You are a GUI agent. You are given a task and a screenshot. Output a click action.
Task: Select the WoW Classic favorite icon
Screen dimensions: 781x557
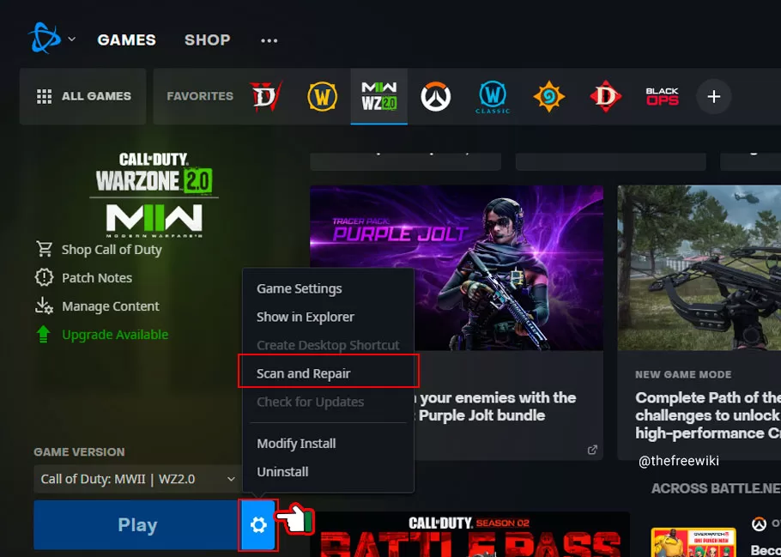coord(493,97)
